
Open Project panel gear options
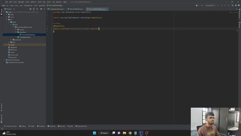(x=41, y=9)
